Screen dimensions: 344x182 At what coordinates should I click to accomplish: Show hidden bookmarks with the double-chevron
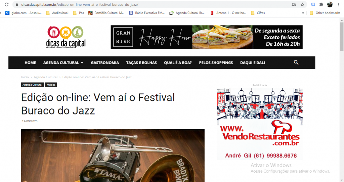point(303,13)
